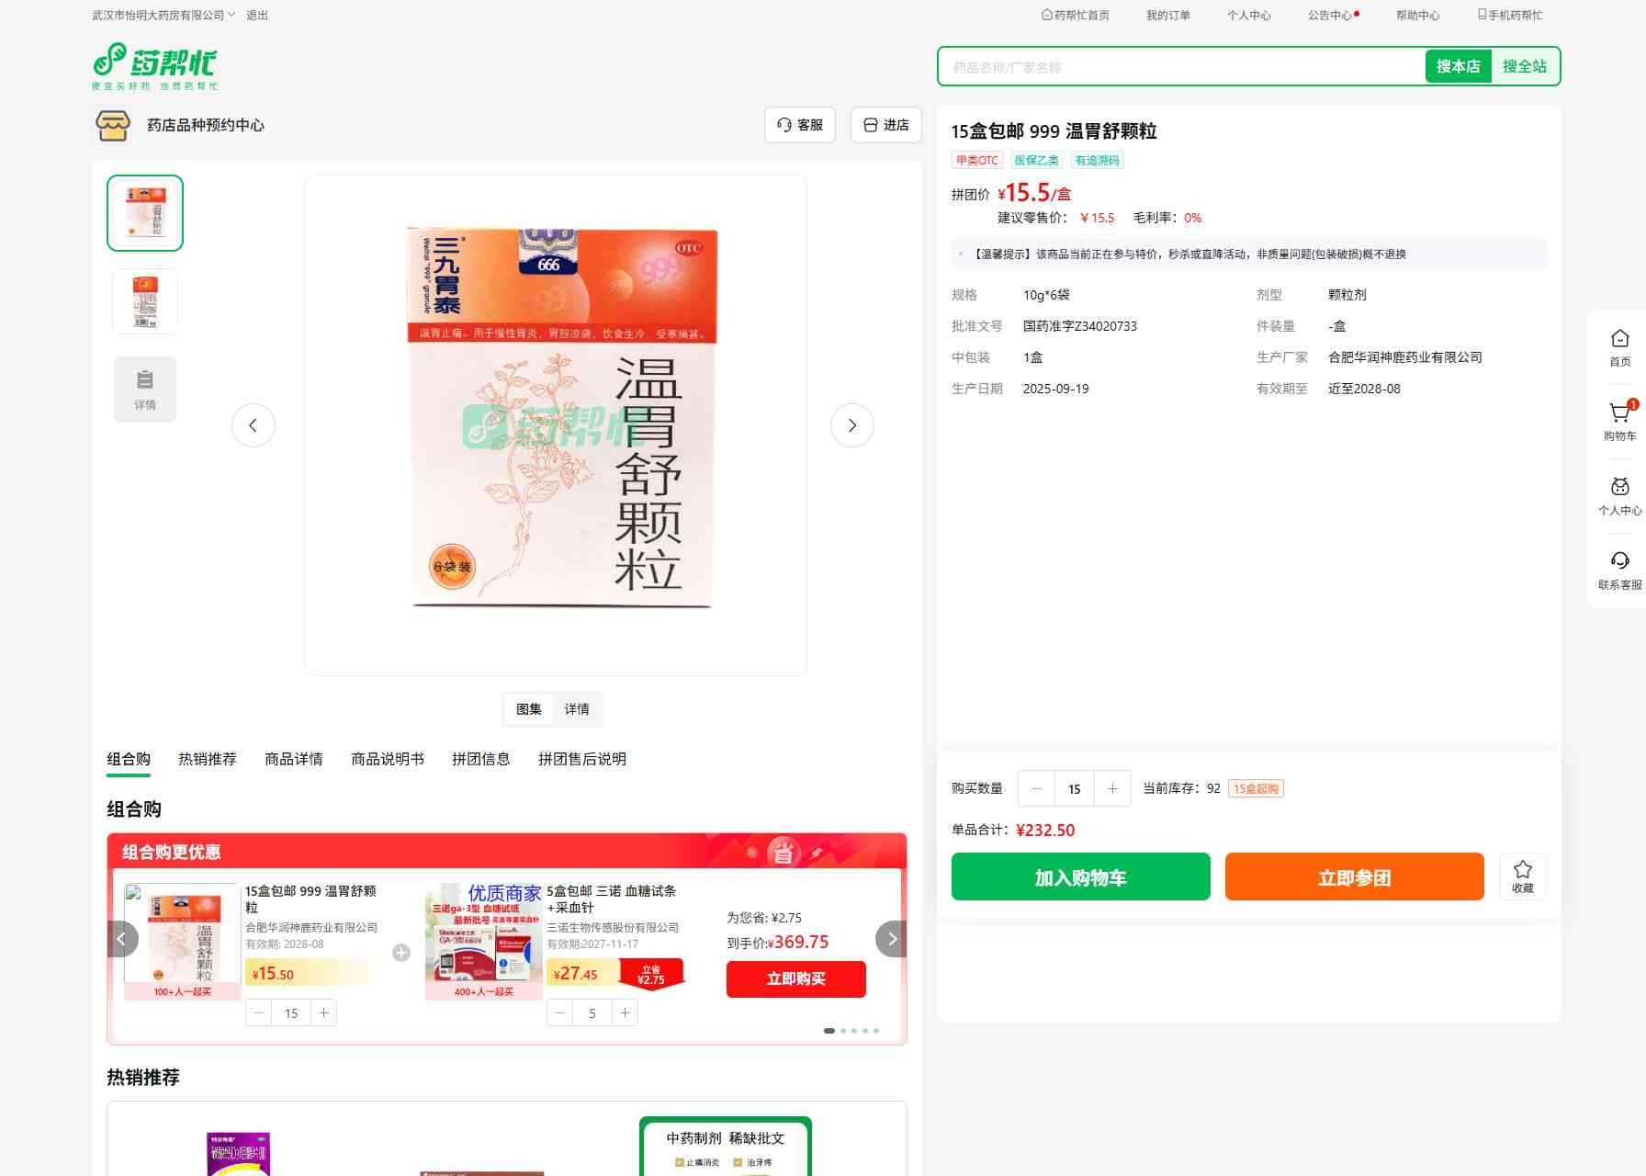Image resolution: width=1646 pixels, height=1176 pixels.
Task: Contact customer service via sidebar headset icon
Action: click(1619, 570)
